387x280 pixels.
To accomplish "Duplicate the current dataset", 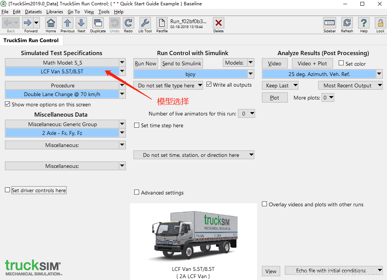I will (x=98, y=23).
